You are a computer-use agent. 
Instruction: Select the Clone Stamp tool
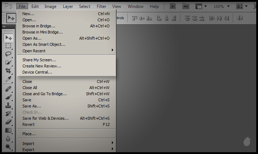8,105
